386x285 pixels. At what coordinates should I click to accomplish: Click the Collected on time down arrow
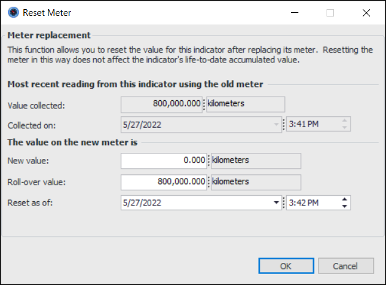tap(344, 127)
